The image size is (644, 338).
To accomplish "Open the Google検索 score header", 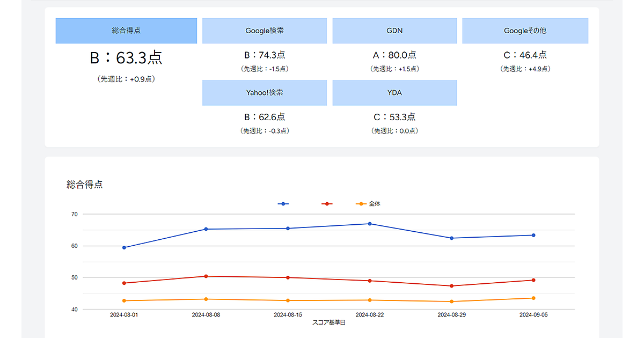I will click(x=264, y=31).
